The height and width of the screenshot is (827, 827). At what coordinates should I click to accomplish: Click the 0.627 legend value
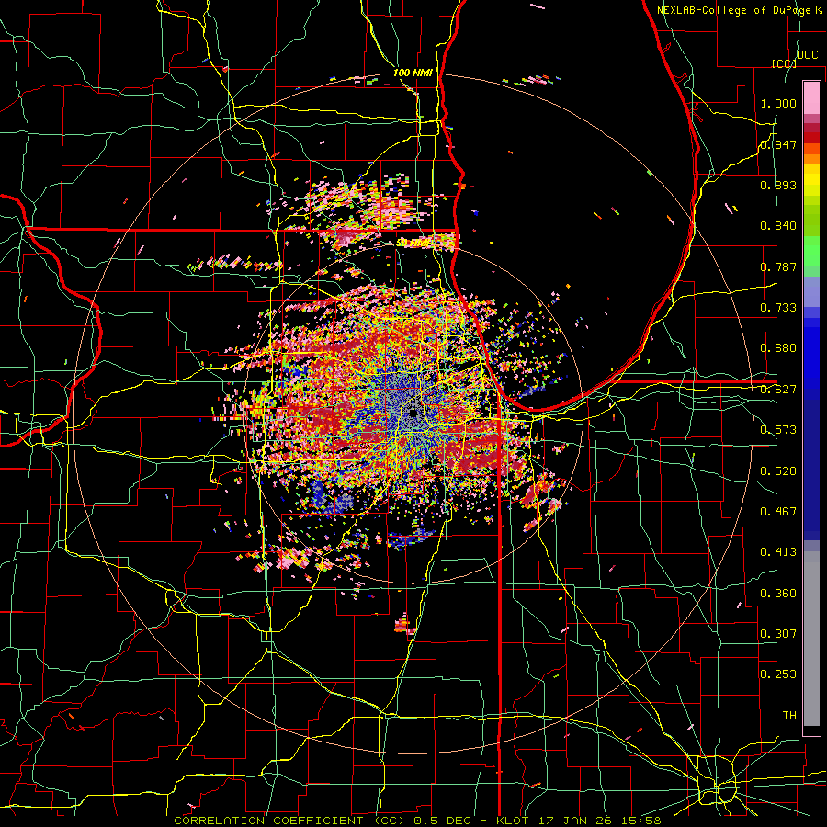pyautogui.click(x=778, y=390)
